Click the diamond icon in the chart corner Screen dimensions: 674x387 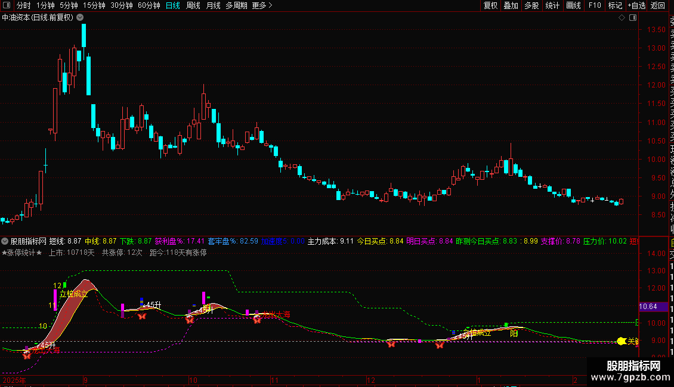[622, 18]
